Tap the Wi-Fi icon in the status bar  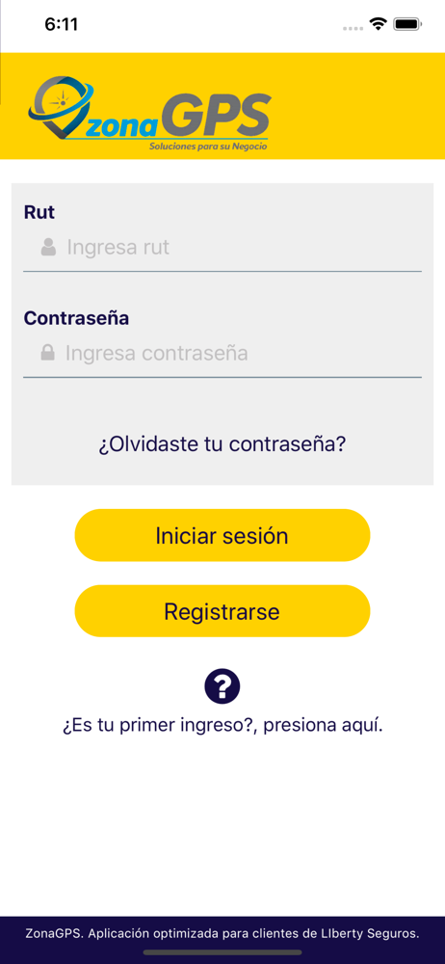coord(378,24)
